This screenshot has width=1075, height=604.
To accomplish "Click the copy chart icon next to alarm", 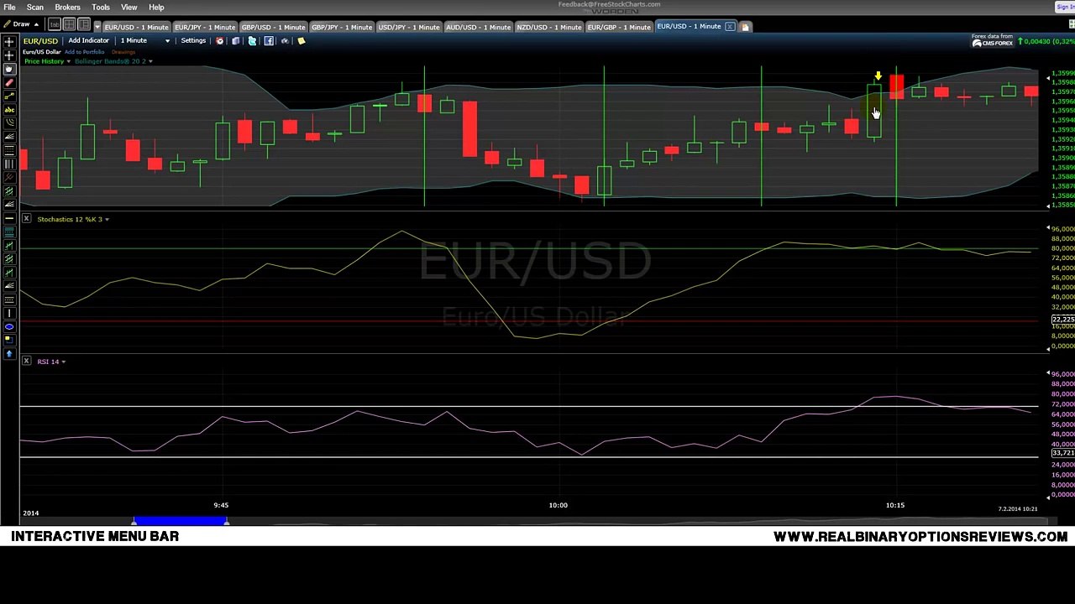I will point(236,40).
